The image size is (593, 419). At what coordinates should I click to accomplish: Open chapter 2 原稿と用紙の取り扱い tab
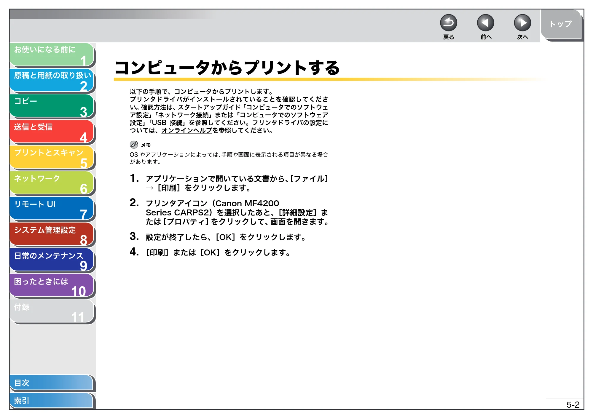pos(52,80)
